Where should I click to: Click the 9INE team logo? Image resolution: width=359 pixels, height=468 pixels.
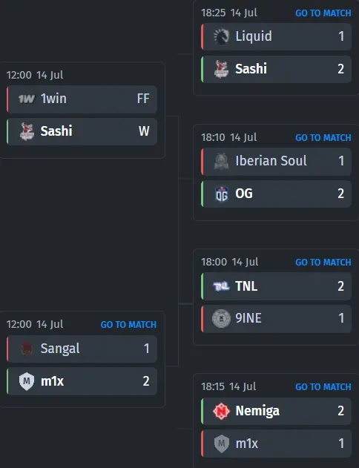pos(221,318)
